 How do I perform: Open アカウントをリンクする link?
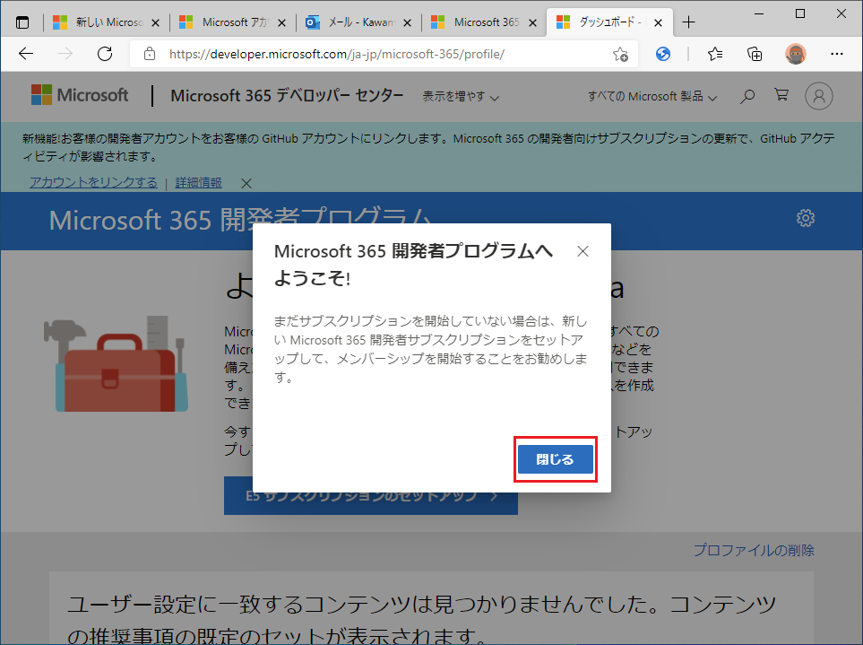pyautogui.click(x=93, y=182)
